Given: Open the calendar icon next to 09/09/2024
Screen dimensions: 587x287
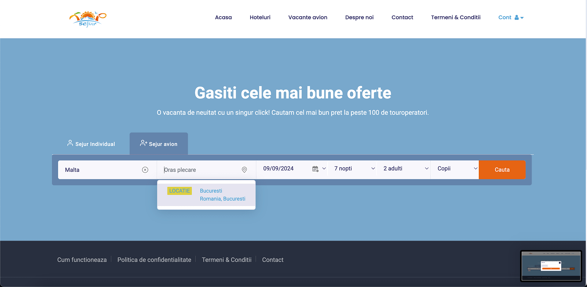Looking at the screenshot, I should 315,169.
